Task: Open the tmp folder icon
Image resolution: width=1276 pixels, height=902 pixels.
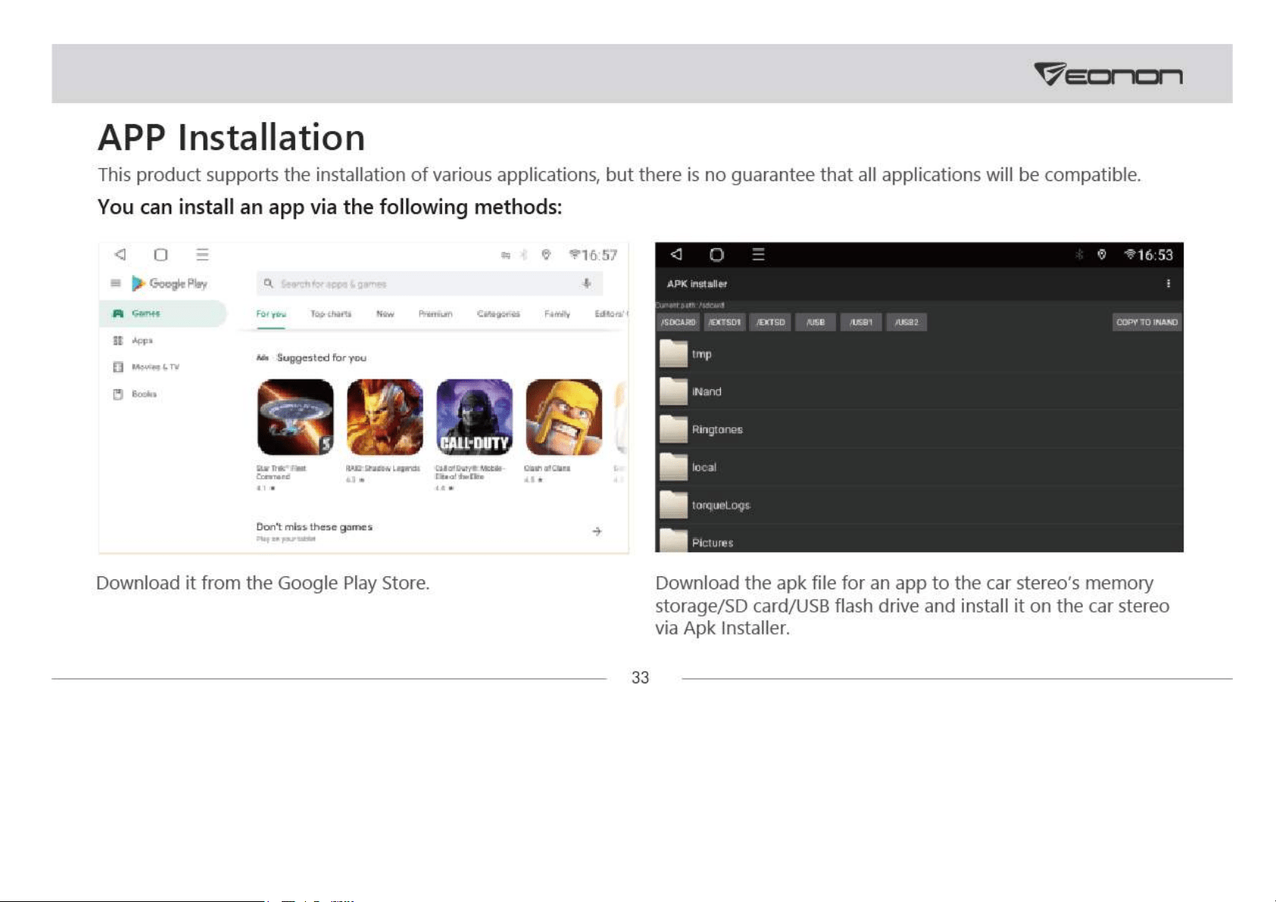Action: pos(673,354)
